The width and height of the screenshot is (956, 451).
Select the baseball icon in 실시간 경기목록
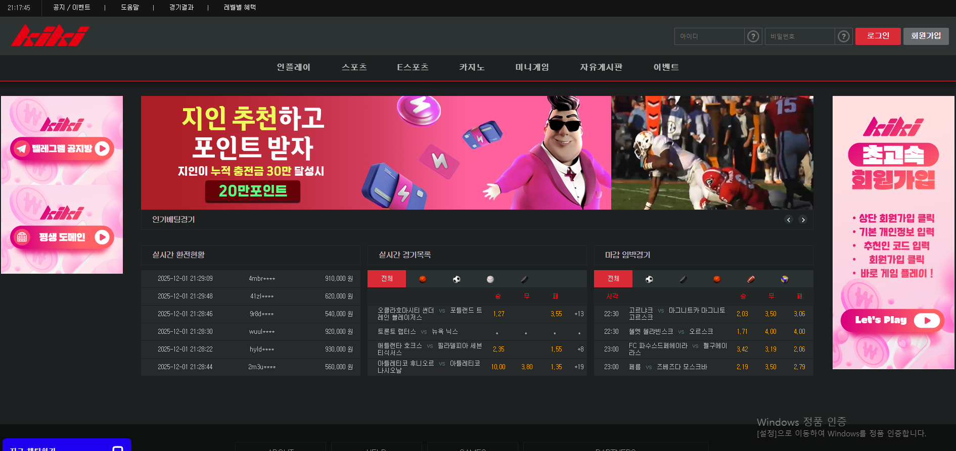coord(490,279)
